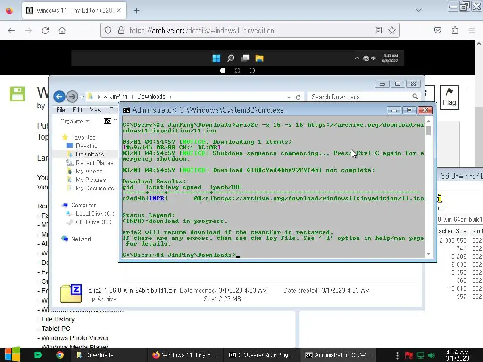483x362 pixels.
Task: Open Firefox extensions menu
Action: [455, 30]
